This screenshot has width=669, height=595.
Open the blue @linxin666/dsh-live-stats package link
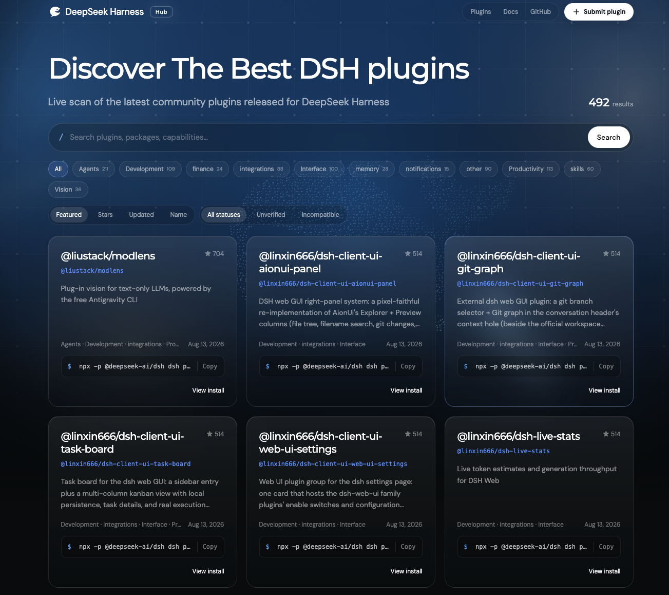coord(503,451)
